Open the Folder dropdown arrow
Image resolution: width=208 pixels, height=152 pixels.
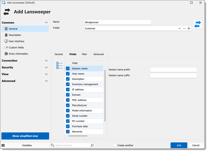pos(179,28)
